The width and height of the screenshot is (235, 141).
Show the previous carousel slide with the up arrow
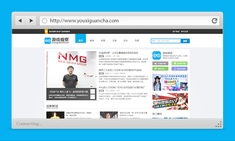tap(92, 92)
